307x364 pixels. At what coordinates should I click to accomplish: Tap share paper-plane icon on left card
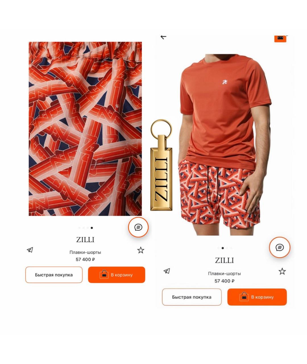[30, 250]
